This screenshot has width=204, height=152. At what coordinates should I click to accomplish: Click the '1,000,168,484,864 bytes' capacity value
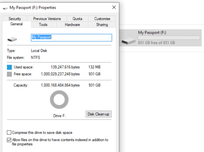(x=60, y=85)
